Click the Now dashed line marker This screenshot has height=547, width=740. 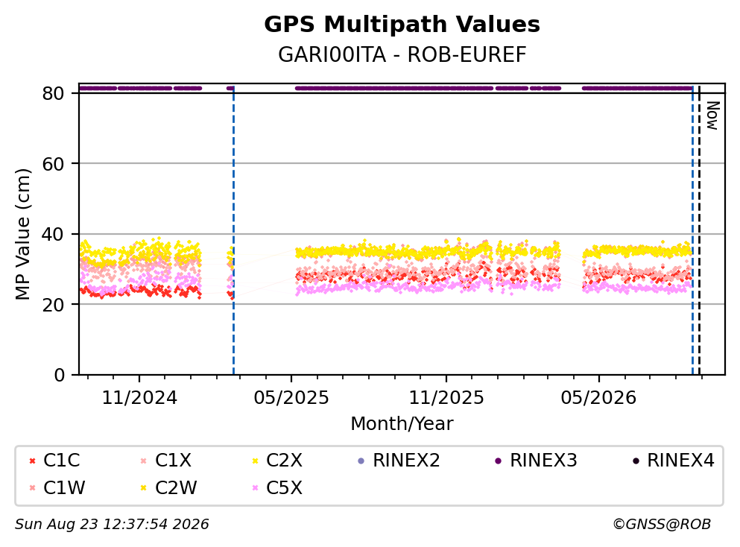[x=700, y=230]
